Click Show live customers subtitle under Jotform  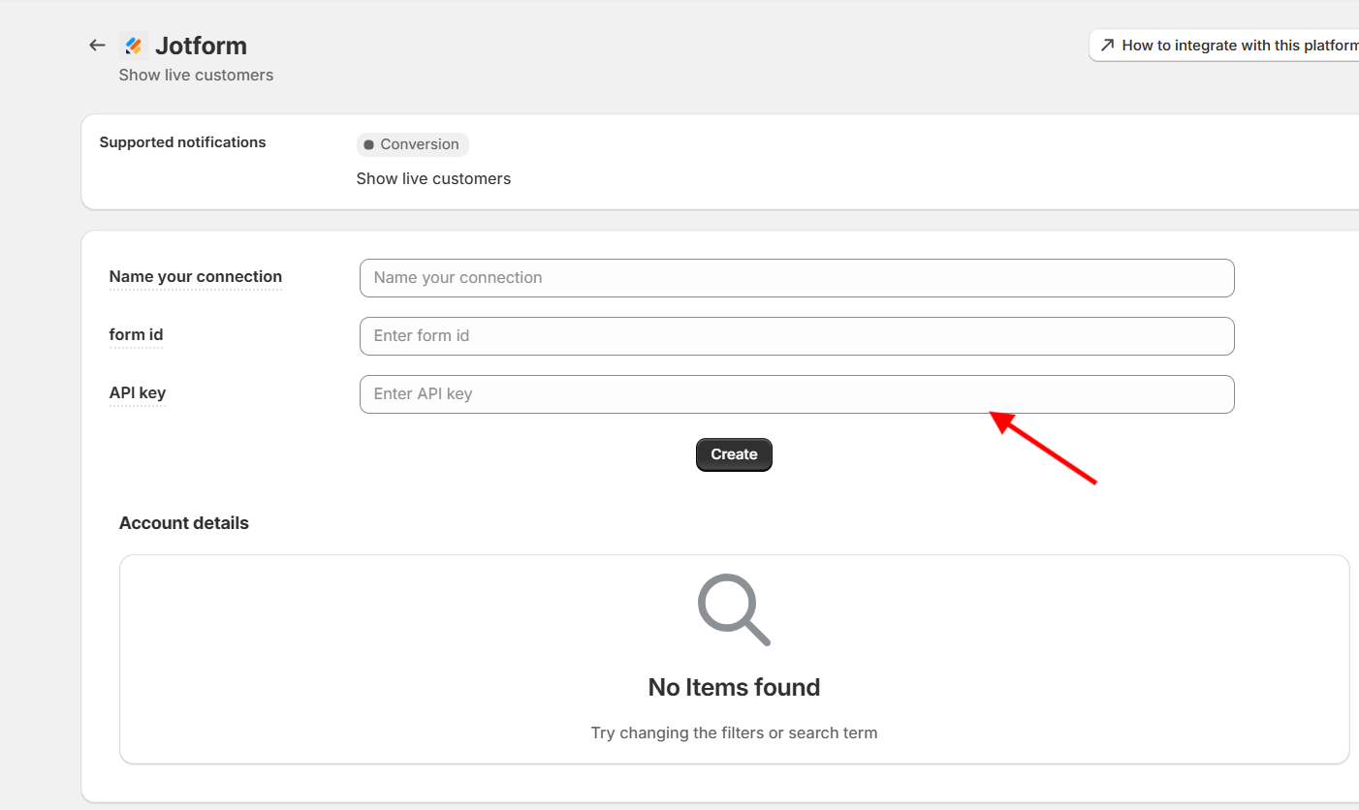pos(196,76)
